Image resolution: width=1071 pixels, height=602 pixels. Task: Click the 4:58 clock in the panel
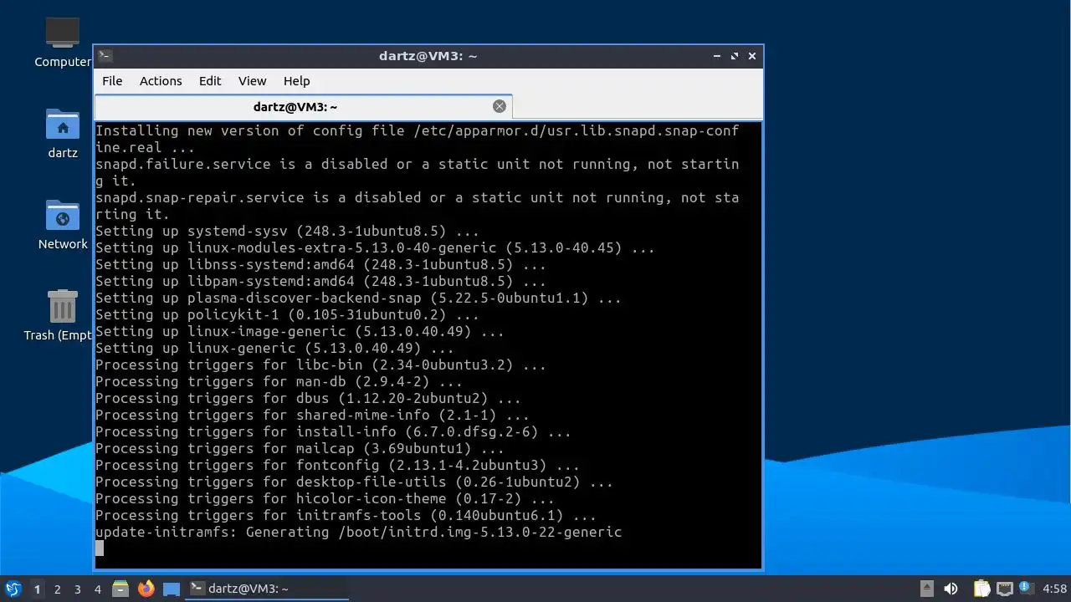point(1054,589)
